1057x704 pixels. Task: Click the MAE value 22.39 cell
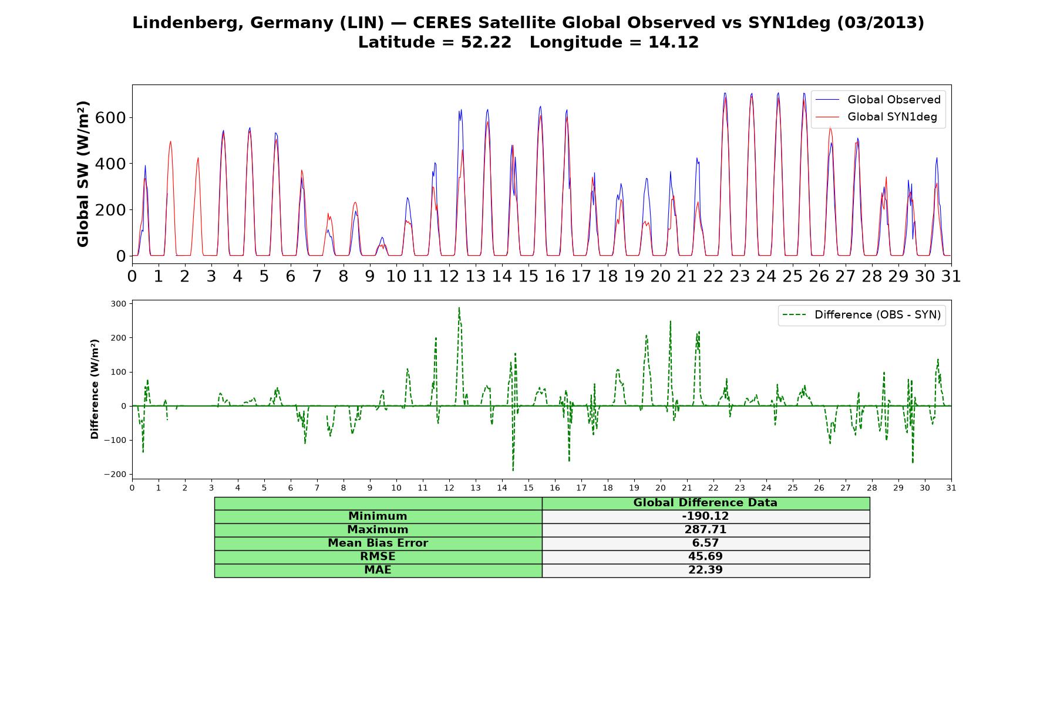[x=706, y=570]
